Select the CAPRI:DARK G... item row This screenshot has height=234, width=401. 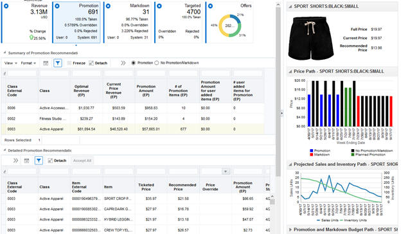[136, 209]
